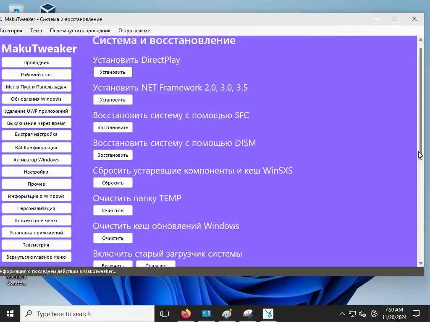The width and height of the screenshot is (430, 322).
Task: Open settings gear tray icon
Action: [x=374, y=314]
